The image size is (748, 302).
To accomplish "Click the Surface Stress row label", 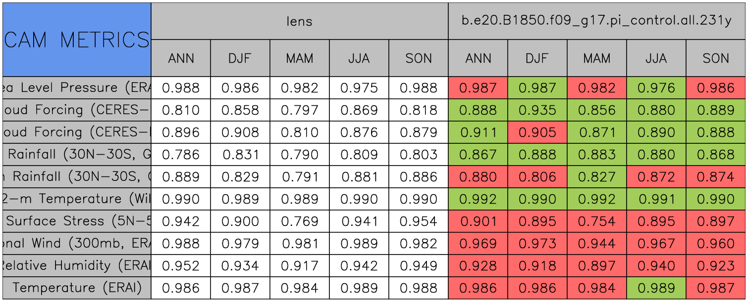I will (77, 221).
